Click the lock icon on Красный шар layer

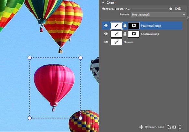pyautogui.click(x=125, y=34)
